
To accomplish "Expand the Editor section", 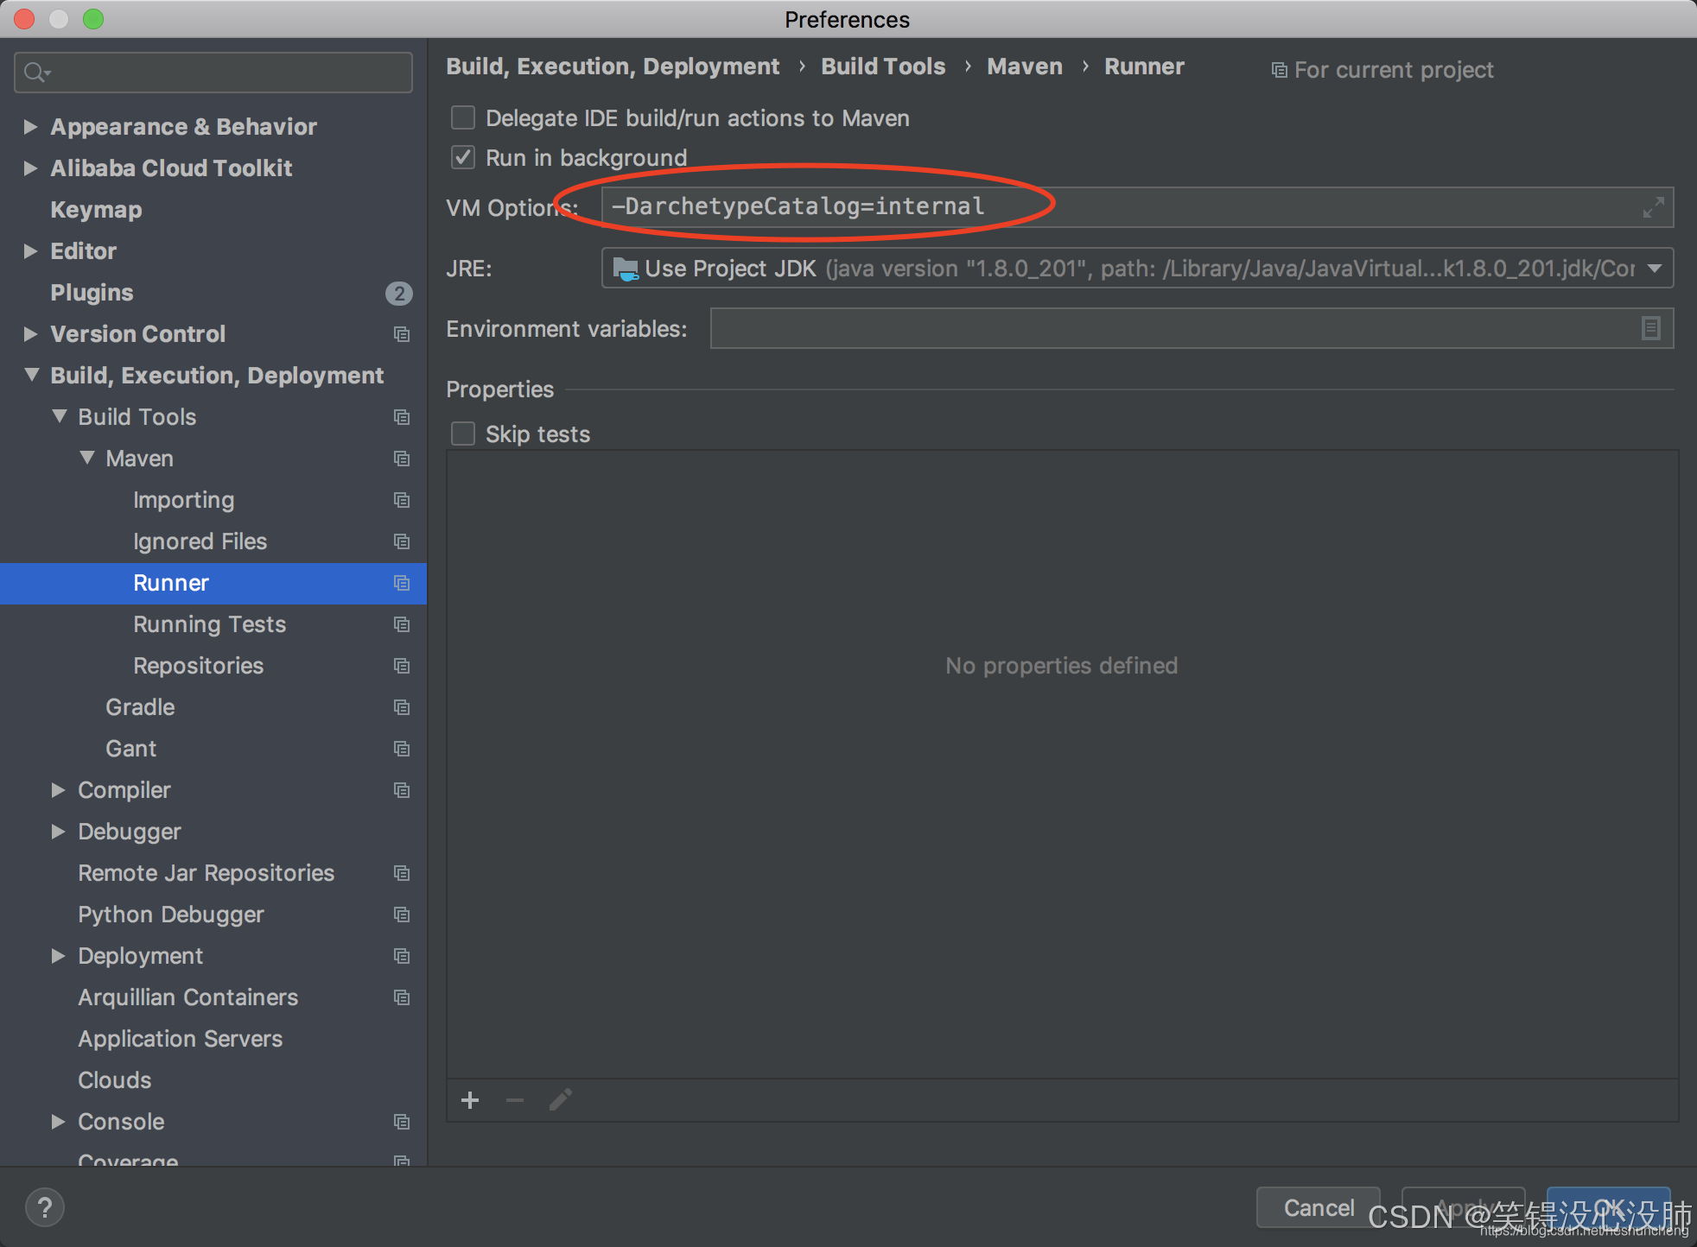I will (x=31, y=251).
